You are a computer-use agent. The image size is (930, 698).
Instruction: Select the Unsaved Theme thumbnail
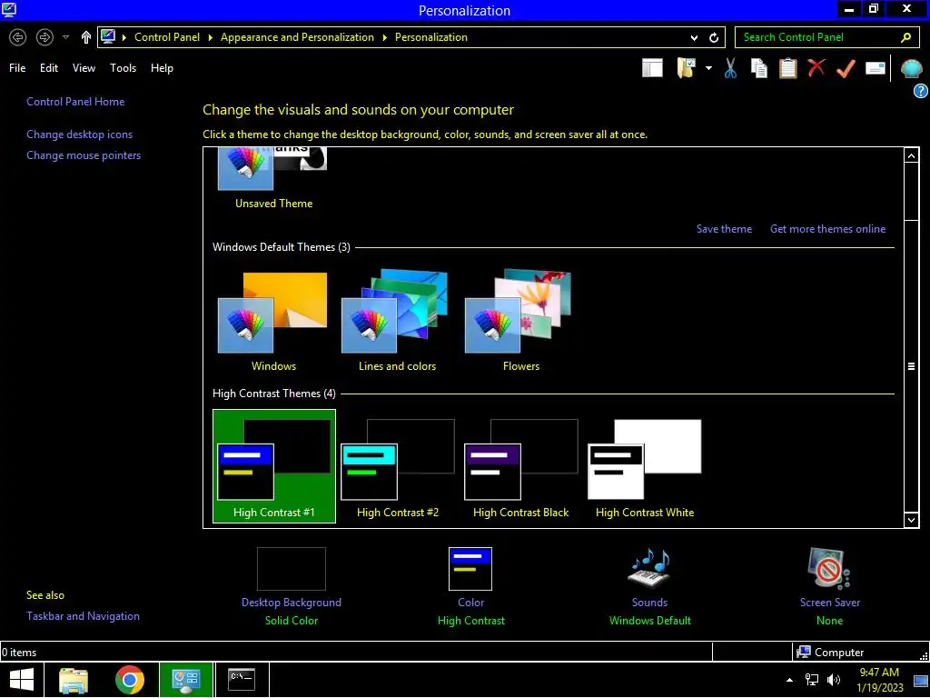(x=273, y=179)
